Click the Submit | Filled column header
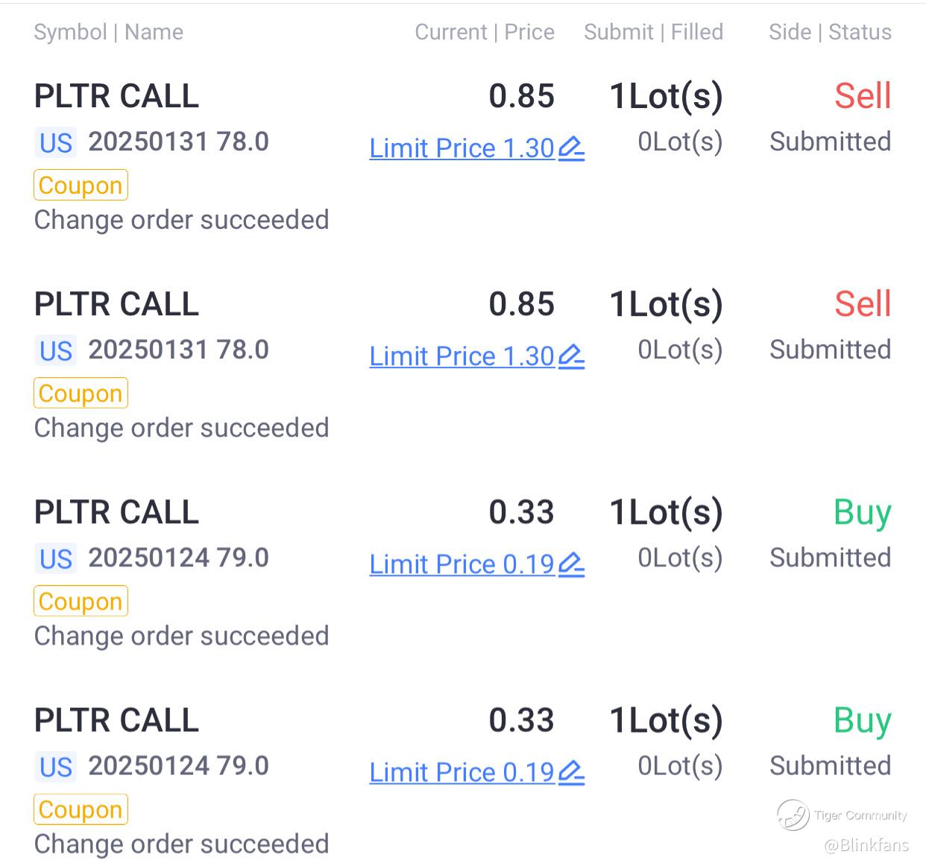Viewport: 926px width, 866px height. (x=653, y=32)
